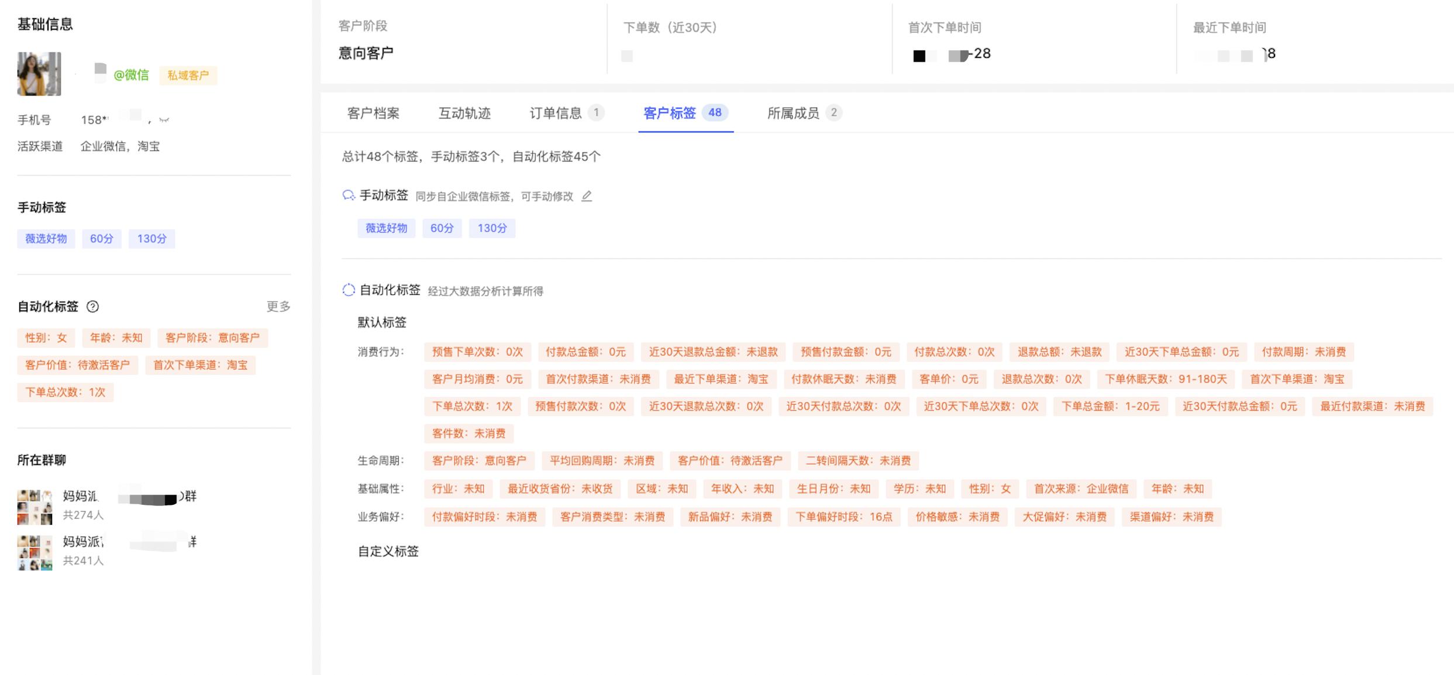Click the 首次下单渠道：淘宝 tag

click(x=202, y=365)
